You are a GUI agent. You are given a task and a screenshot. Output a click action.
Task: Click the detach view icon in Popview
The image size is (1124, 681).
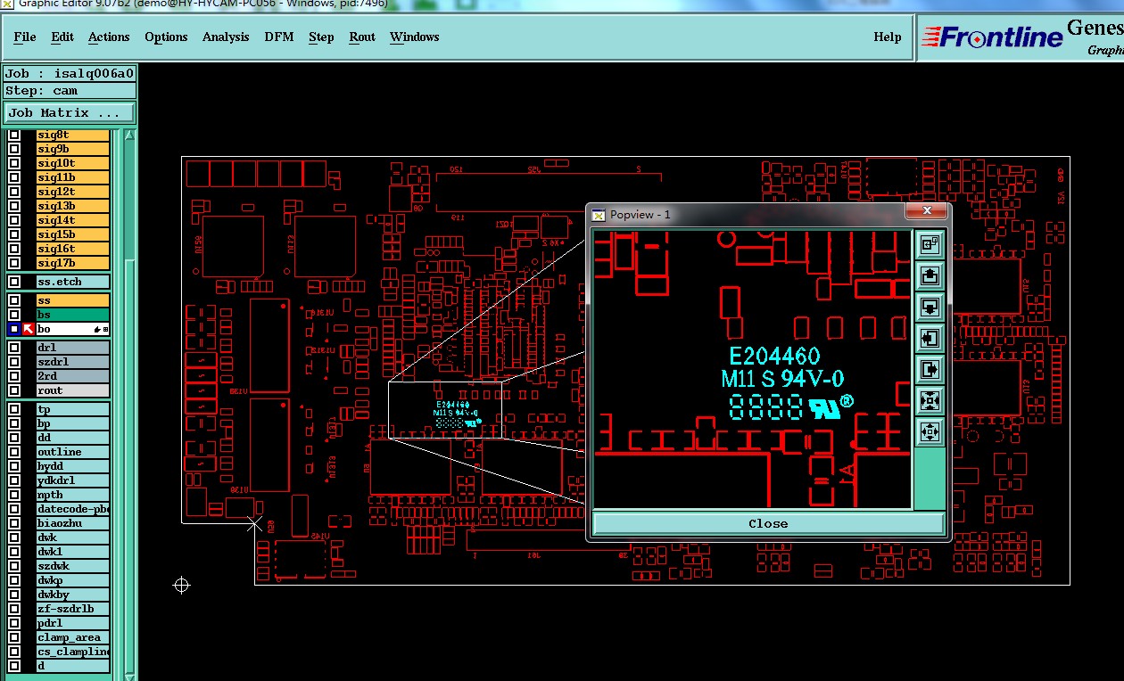[x=930, y=244]
